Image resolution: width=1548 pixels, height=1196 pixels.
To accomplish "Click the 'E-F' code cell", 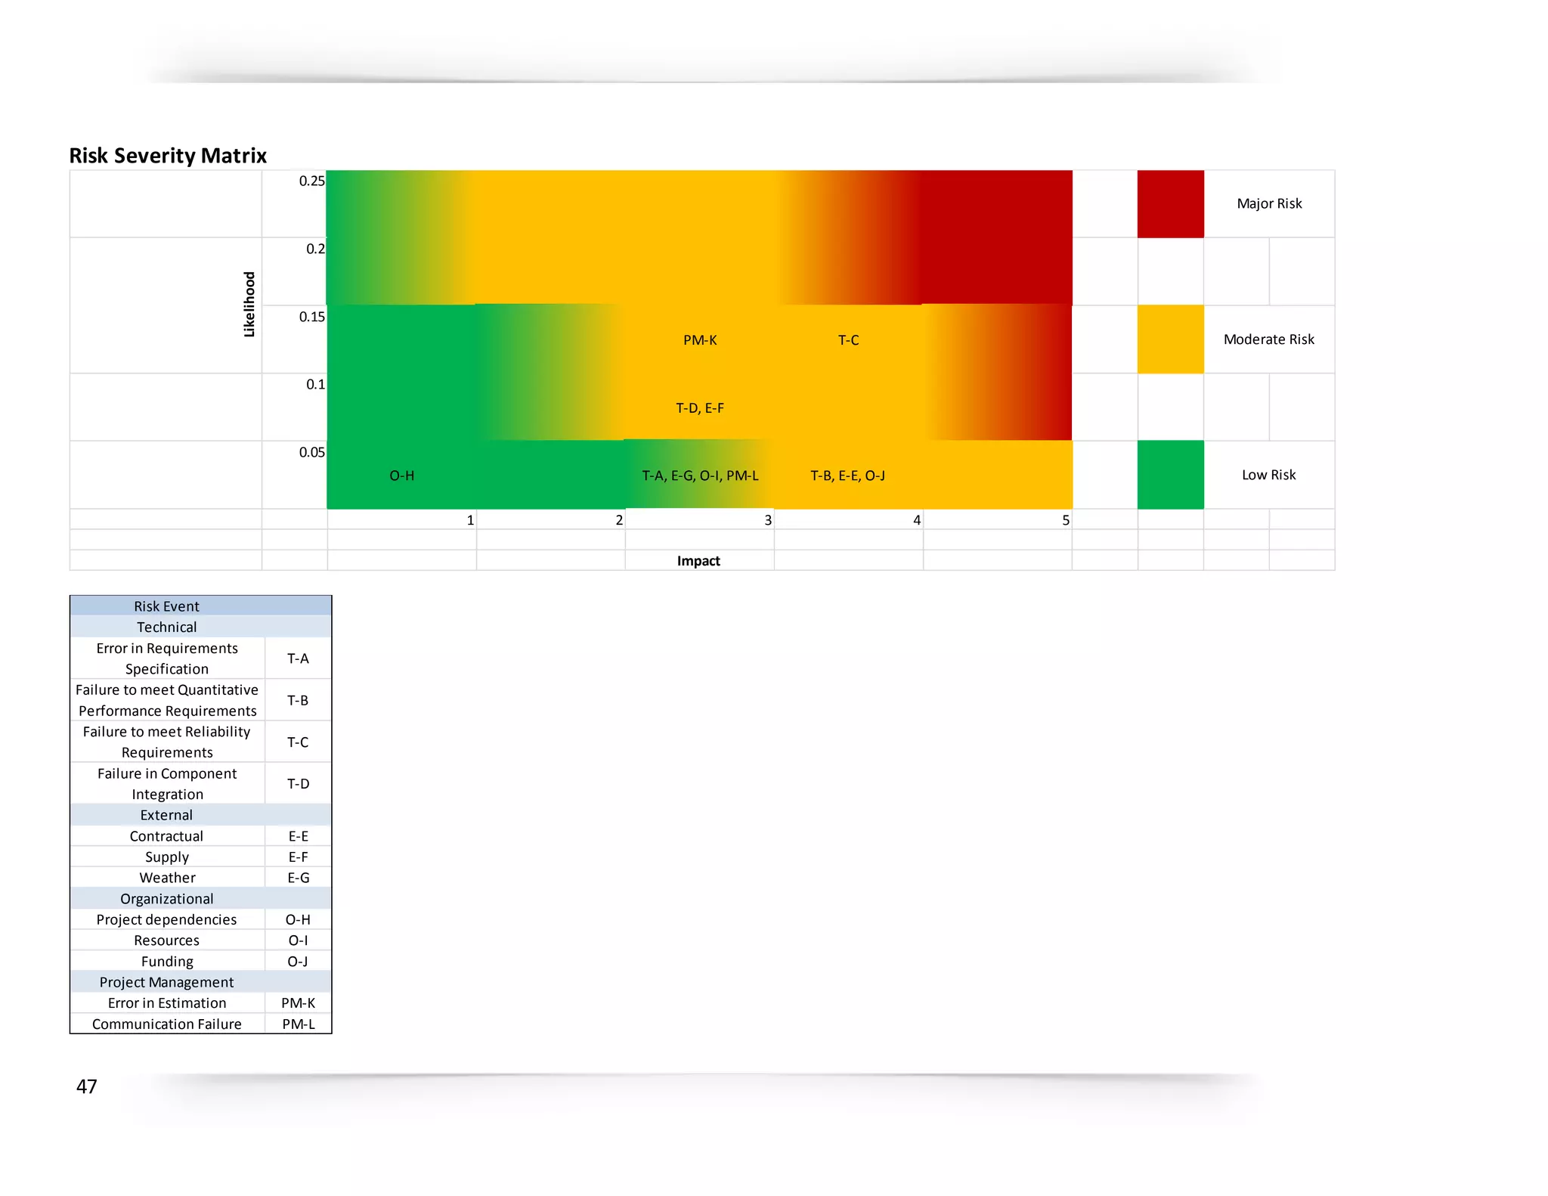I will pyautogui.click(x=298, y=857).
